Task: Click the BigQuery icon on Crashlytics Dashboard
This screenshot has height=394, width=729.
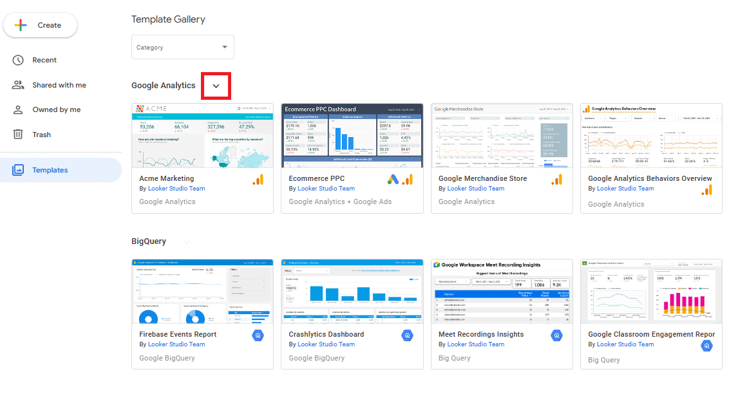Action: (407, 335)
